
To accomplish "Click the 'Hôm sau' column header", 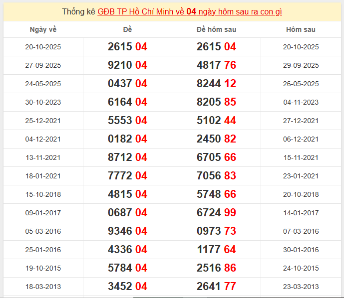I will coord(301,29).
